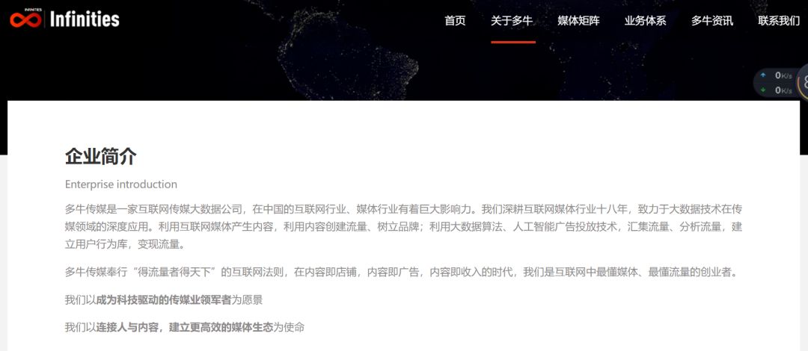This screenshot has width=808, height=351.
Task: Click the paragraph starting 多牛传媒是一家互联网传媒
Action: 403,227
